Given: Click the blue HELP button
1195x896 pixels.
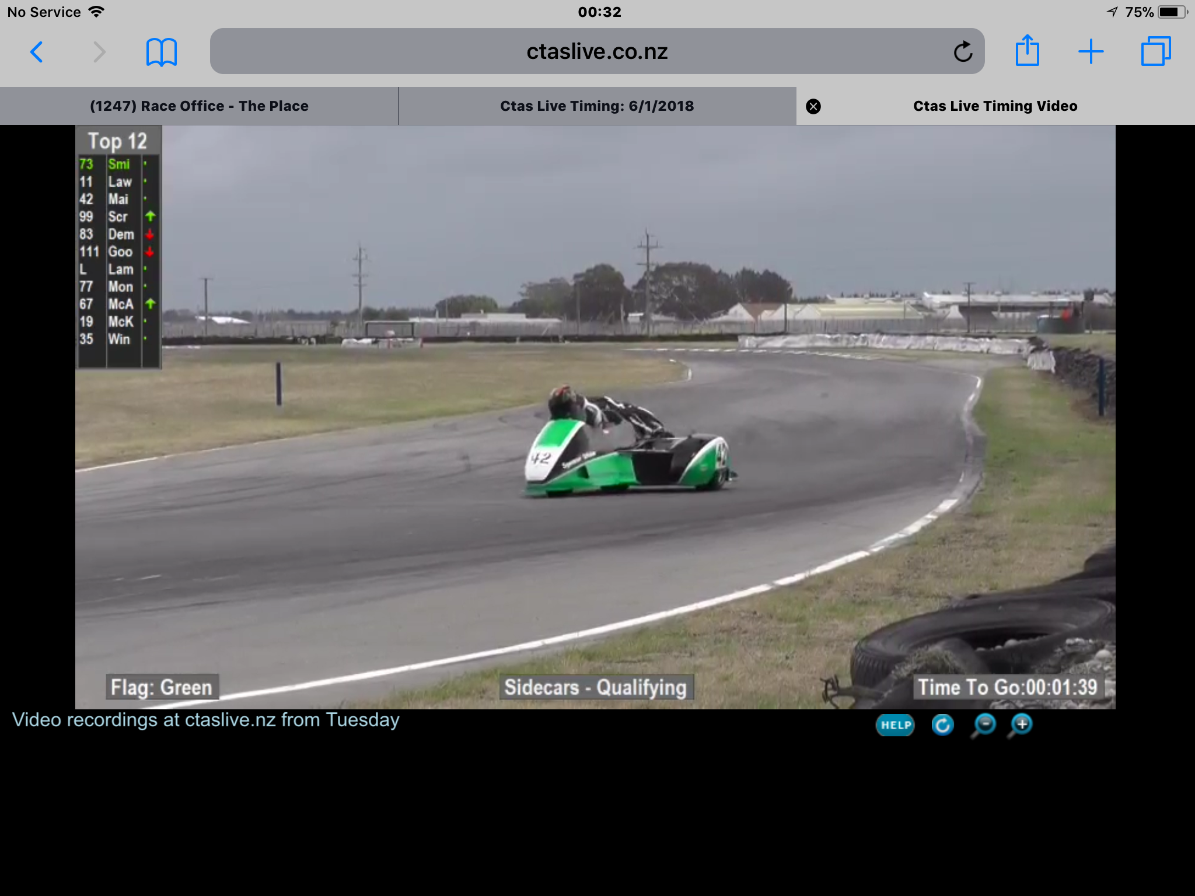Looking at the screenshot, I should tap(895, 725).
